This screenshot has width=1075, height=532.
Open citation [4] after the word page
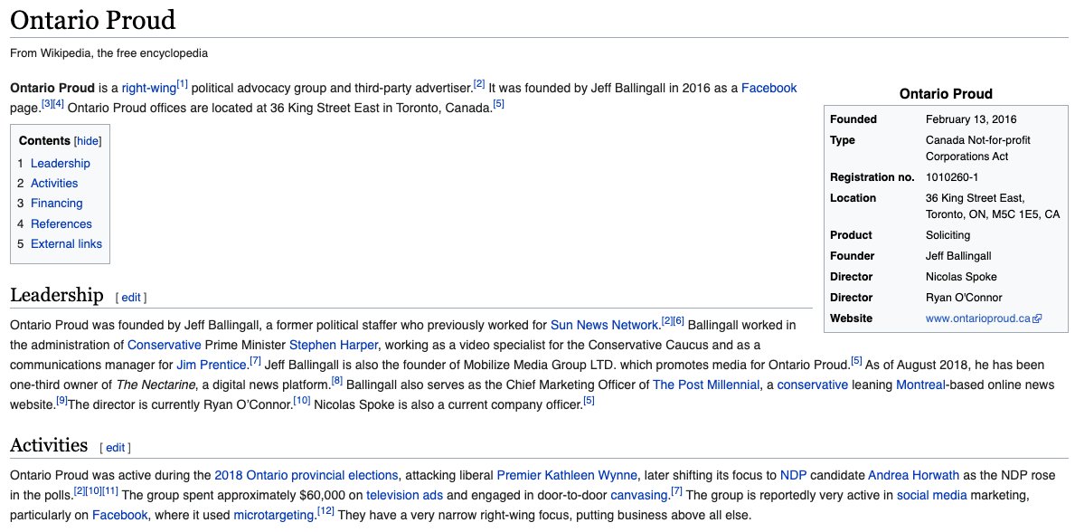coord(60,104)
